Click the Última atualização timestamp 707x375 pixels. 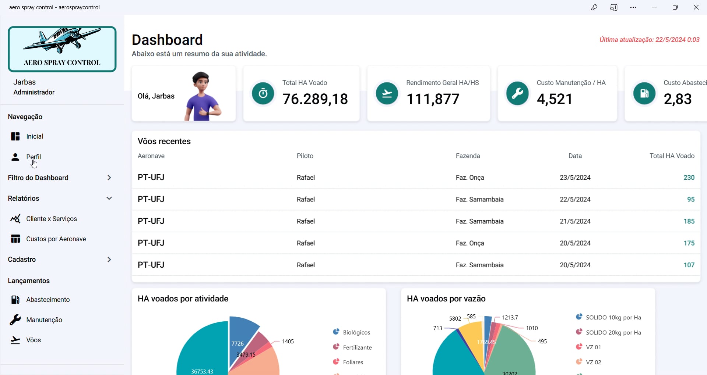pos(650,40)
